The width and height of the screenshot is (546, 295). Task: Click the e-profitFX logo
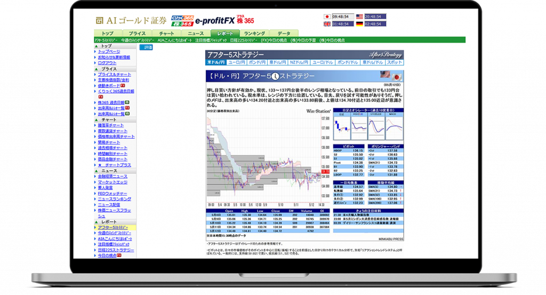pyautogui.click(x=215, y=21)
